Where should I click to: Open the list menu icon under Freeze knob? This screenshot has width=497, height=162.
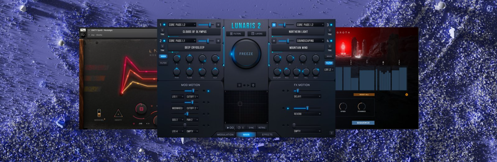tap(239, 85)
